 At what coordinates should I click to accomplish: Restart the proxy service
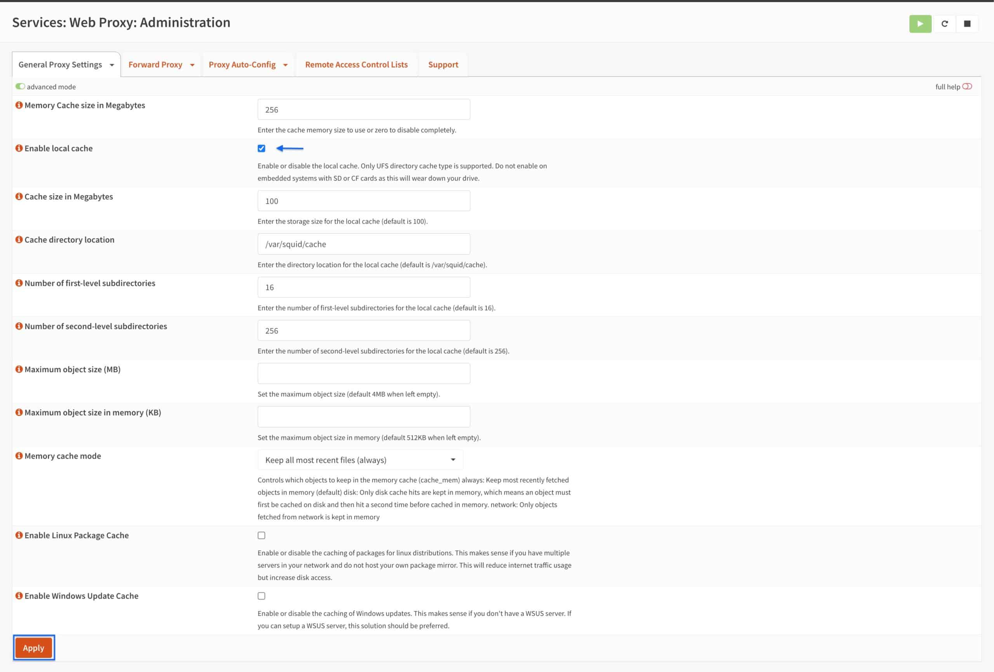944,24
